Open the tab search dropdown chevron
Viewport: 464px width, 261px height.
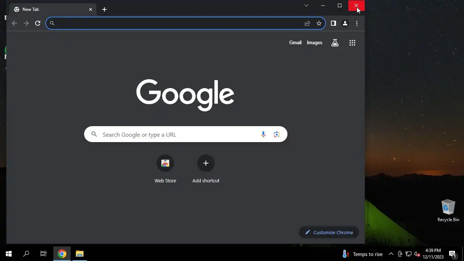(x=306, y=5)
